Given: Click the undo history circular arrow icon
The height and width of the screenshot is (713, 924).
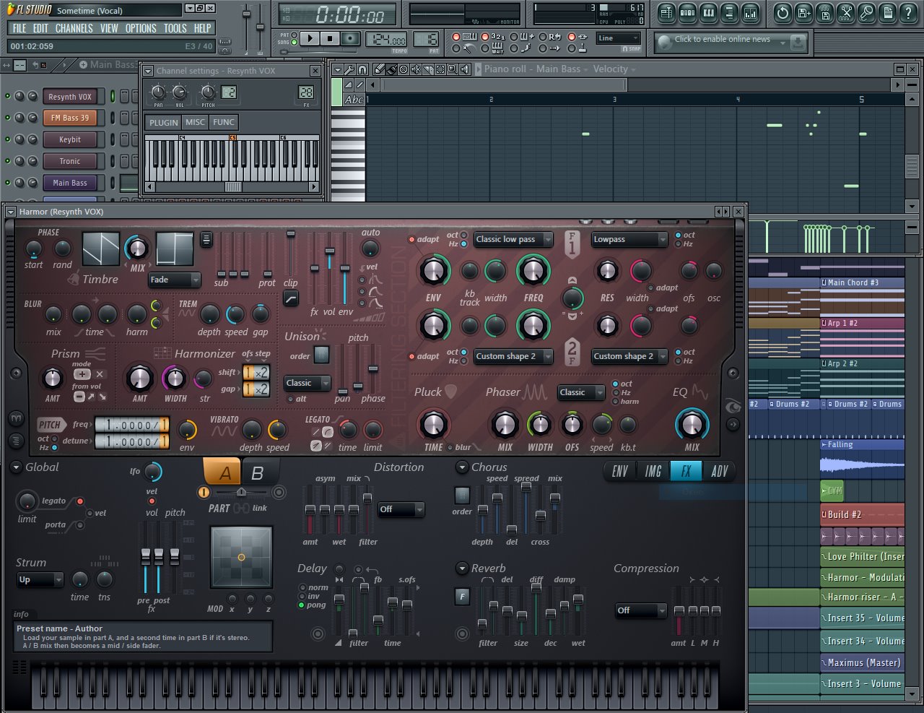Looking at the screenshot, I should coord(783,13).
